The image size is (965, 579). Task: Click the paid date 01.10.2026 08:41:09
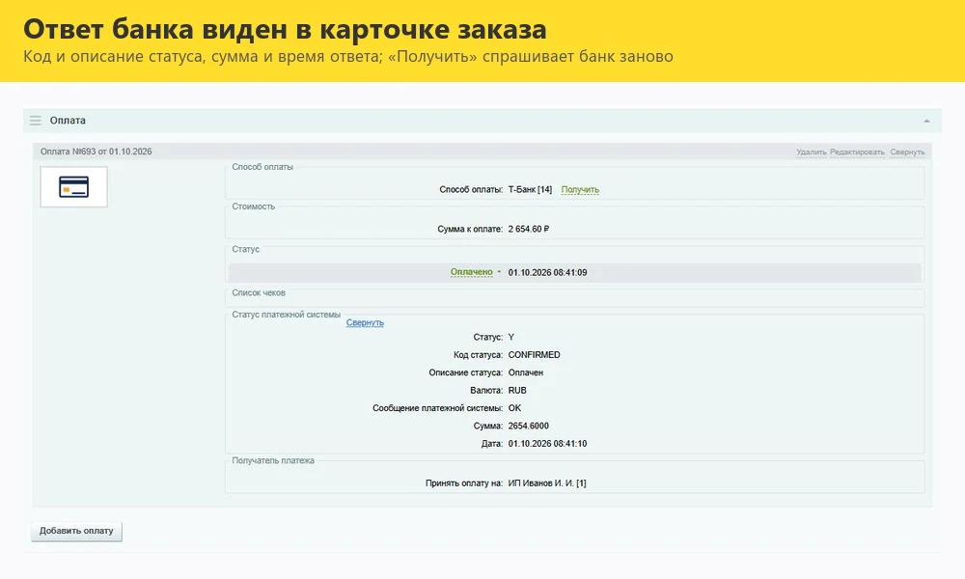(547, 272)
